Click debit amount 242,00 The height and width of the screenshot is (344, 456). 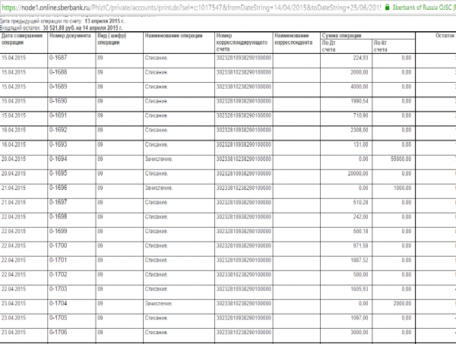pos(360,216)
